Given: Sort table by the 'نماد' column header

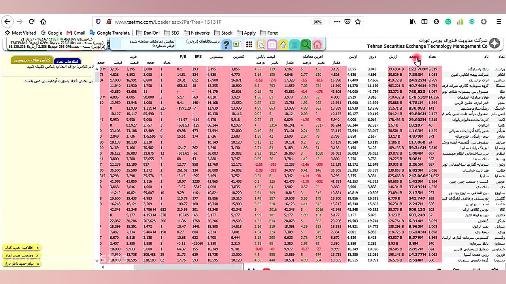Looking at the screenshot, I should coord(501,57).
